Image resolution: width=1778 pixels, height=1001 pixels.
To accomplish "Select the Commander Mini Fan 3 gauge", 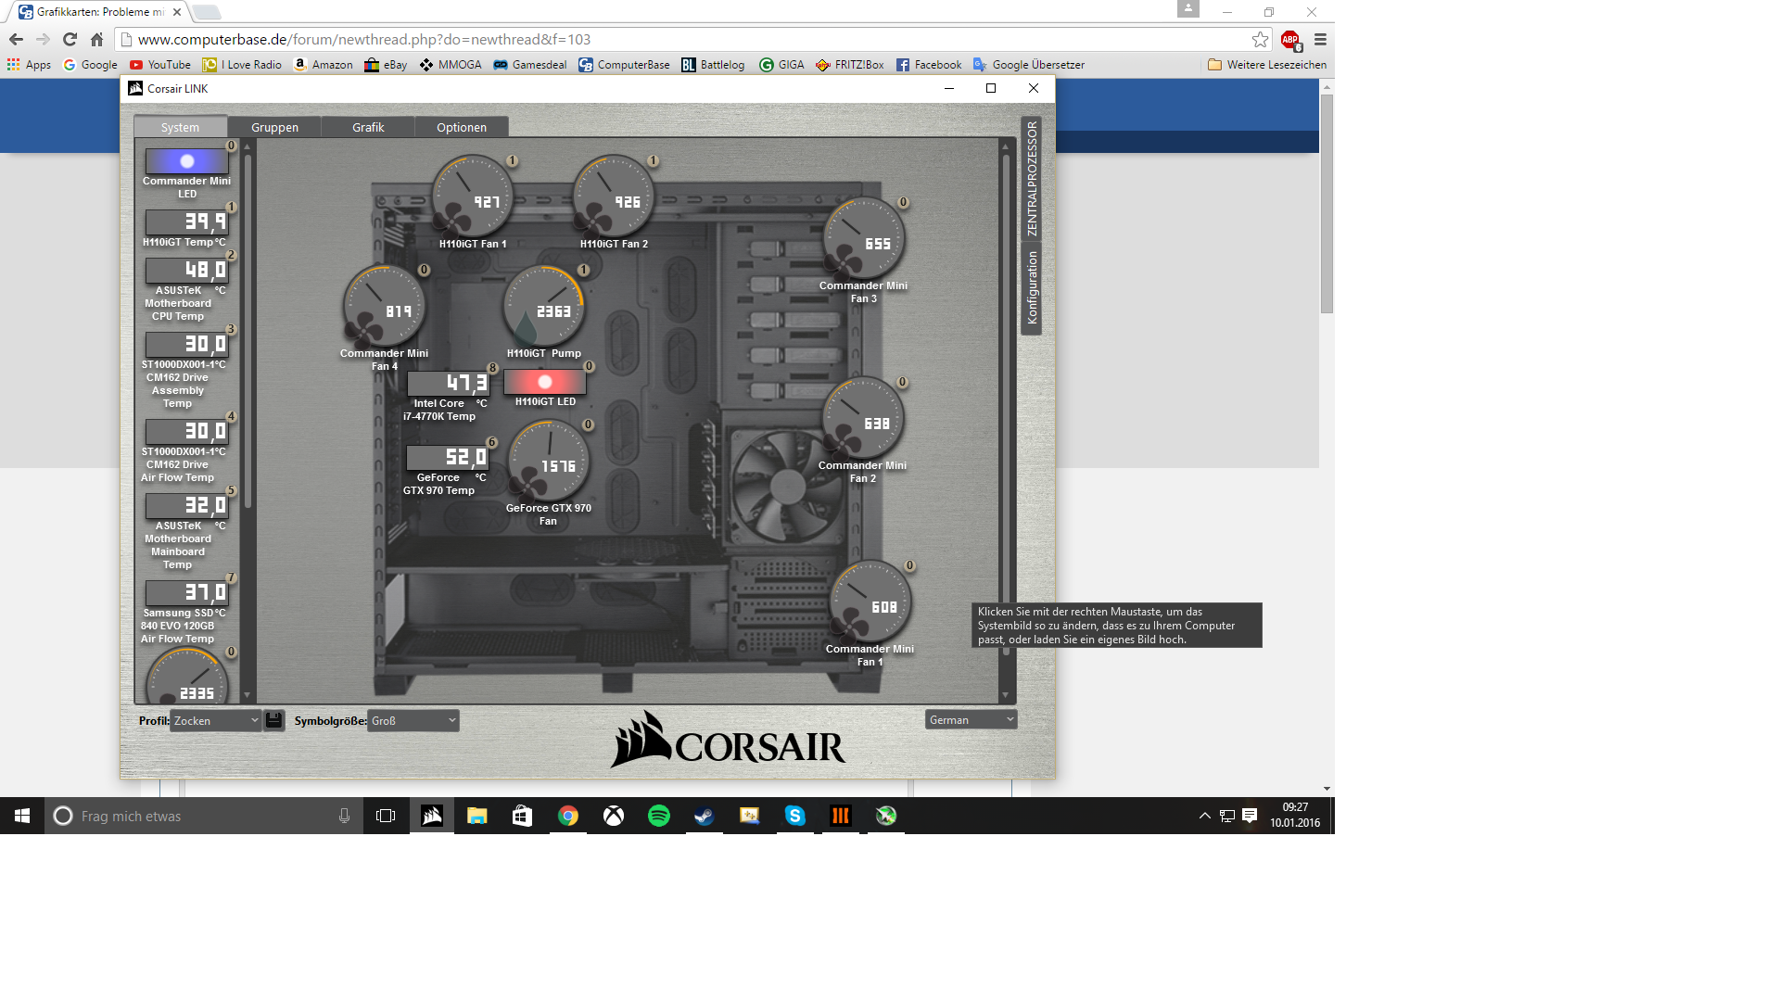I will click(863, 238).
